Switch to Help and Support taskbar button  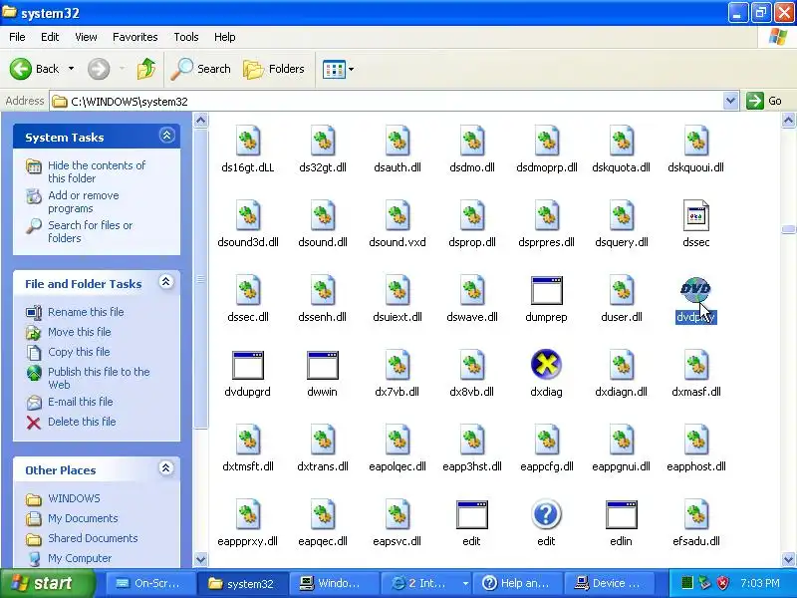tap(517, 583)
